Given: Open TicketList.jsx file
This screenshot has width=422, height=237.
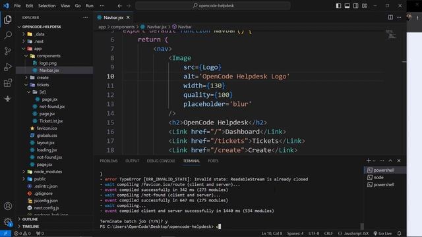Looking at the screenshot, I should tap(51, 121).
